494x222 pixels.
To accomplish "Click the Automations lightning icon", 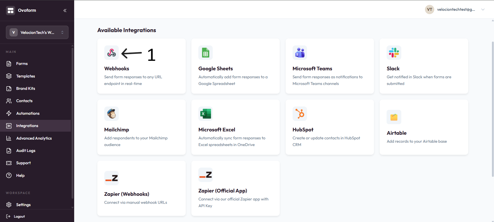I will coord(9,113).
